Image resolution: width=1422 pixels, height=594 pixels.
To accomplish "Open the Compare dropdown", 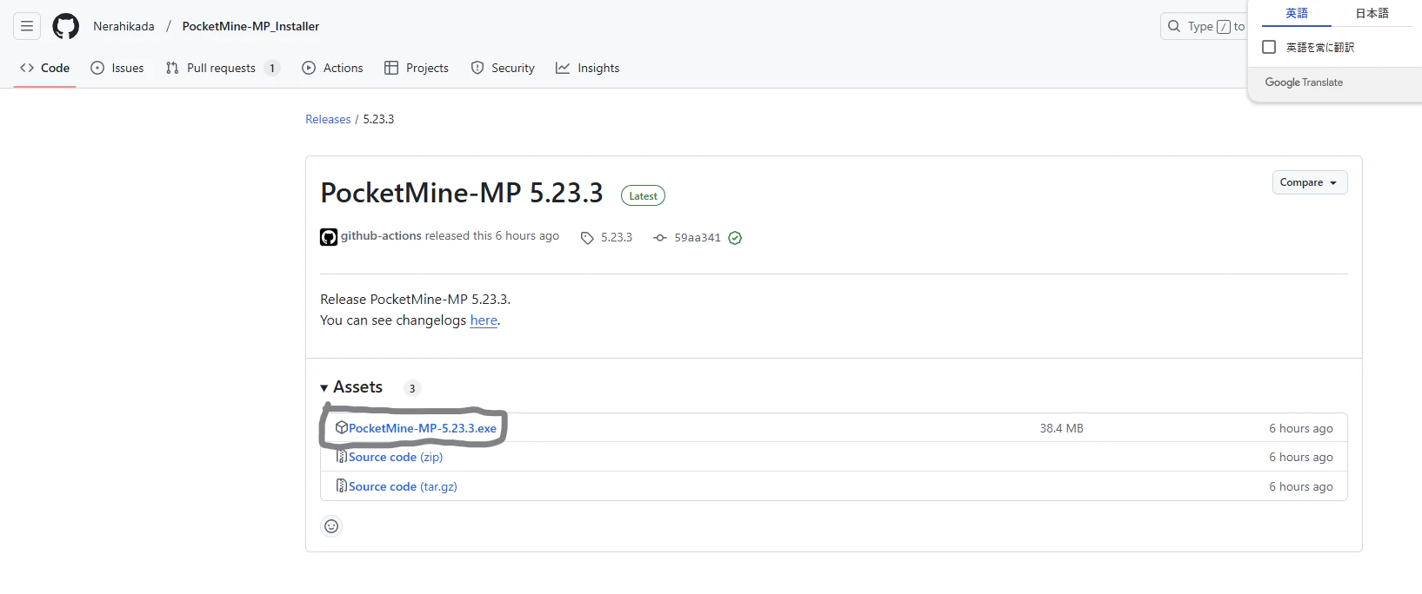I will [x=1310, y=182].
